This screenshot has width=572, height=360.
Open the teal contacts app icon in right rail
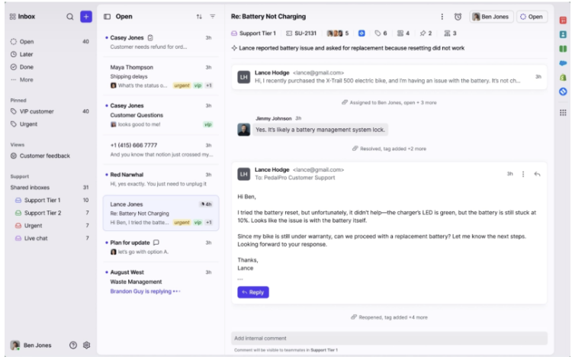click(563, 34)
